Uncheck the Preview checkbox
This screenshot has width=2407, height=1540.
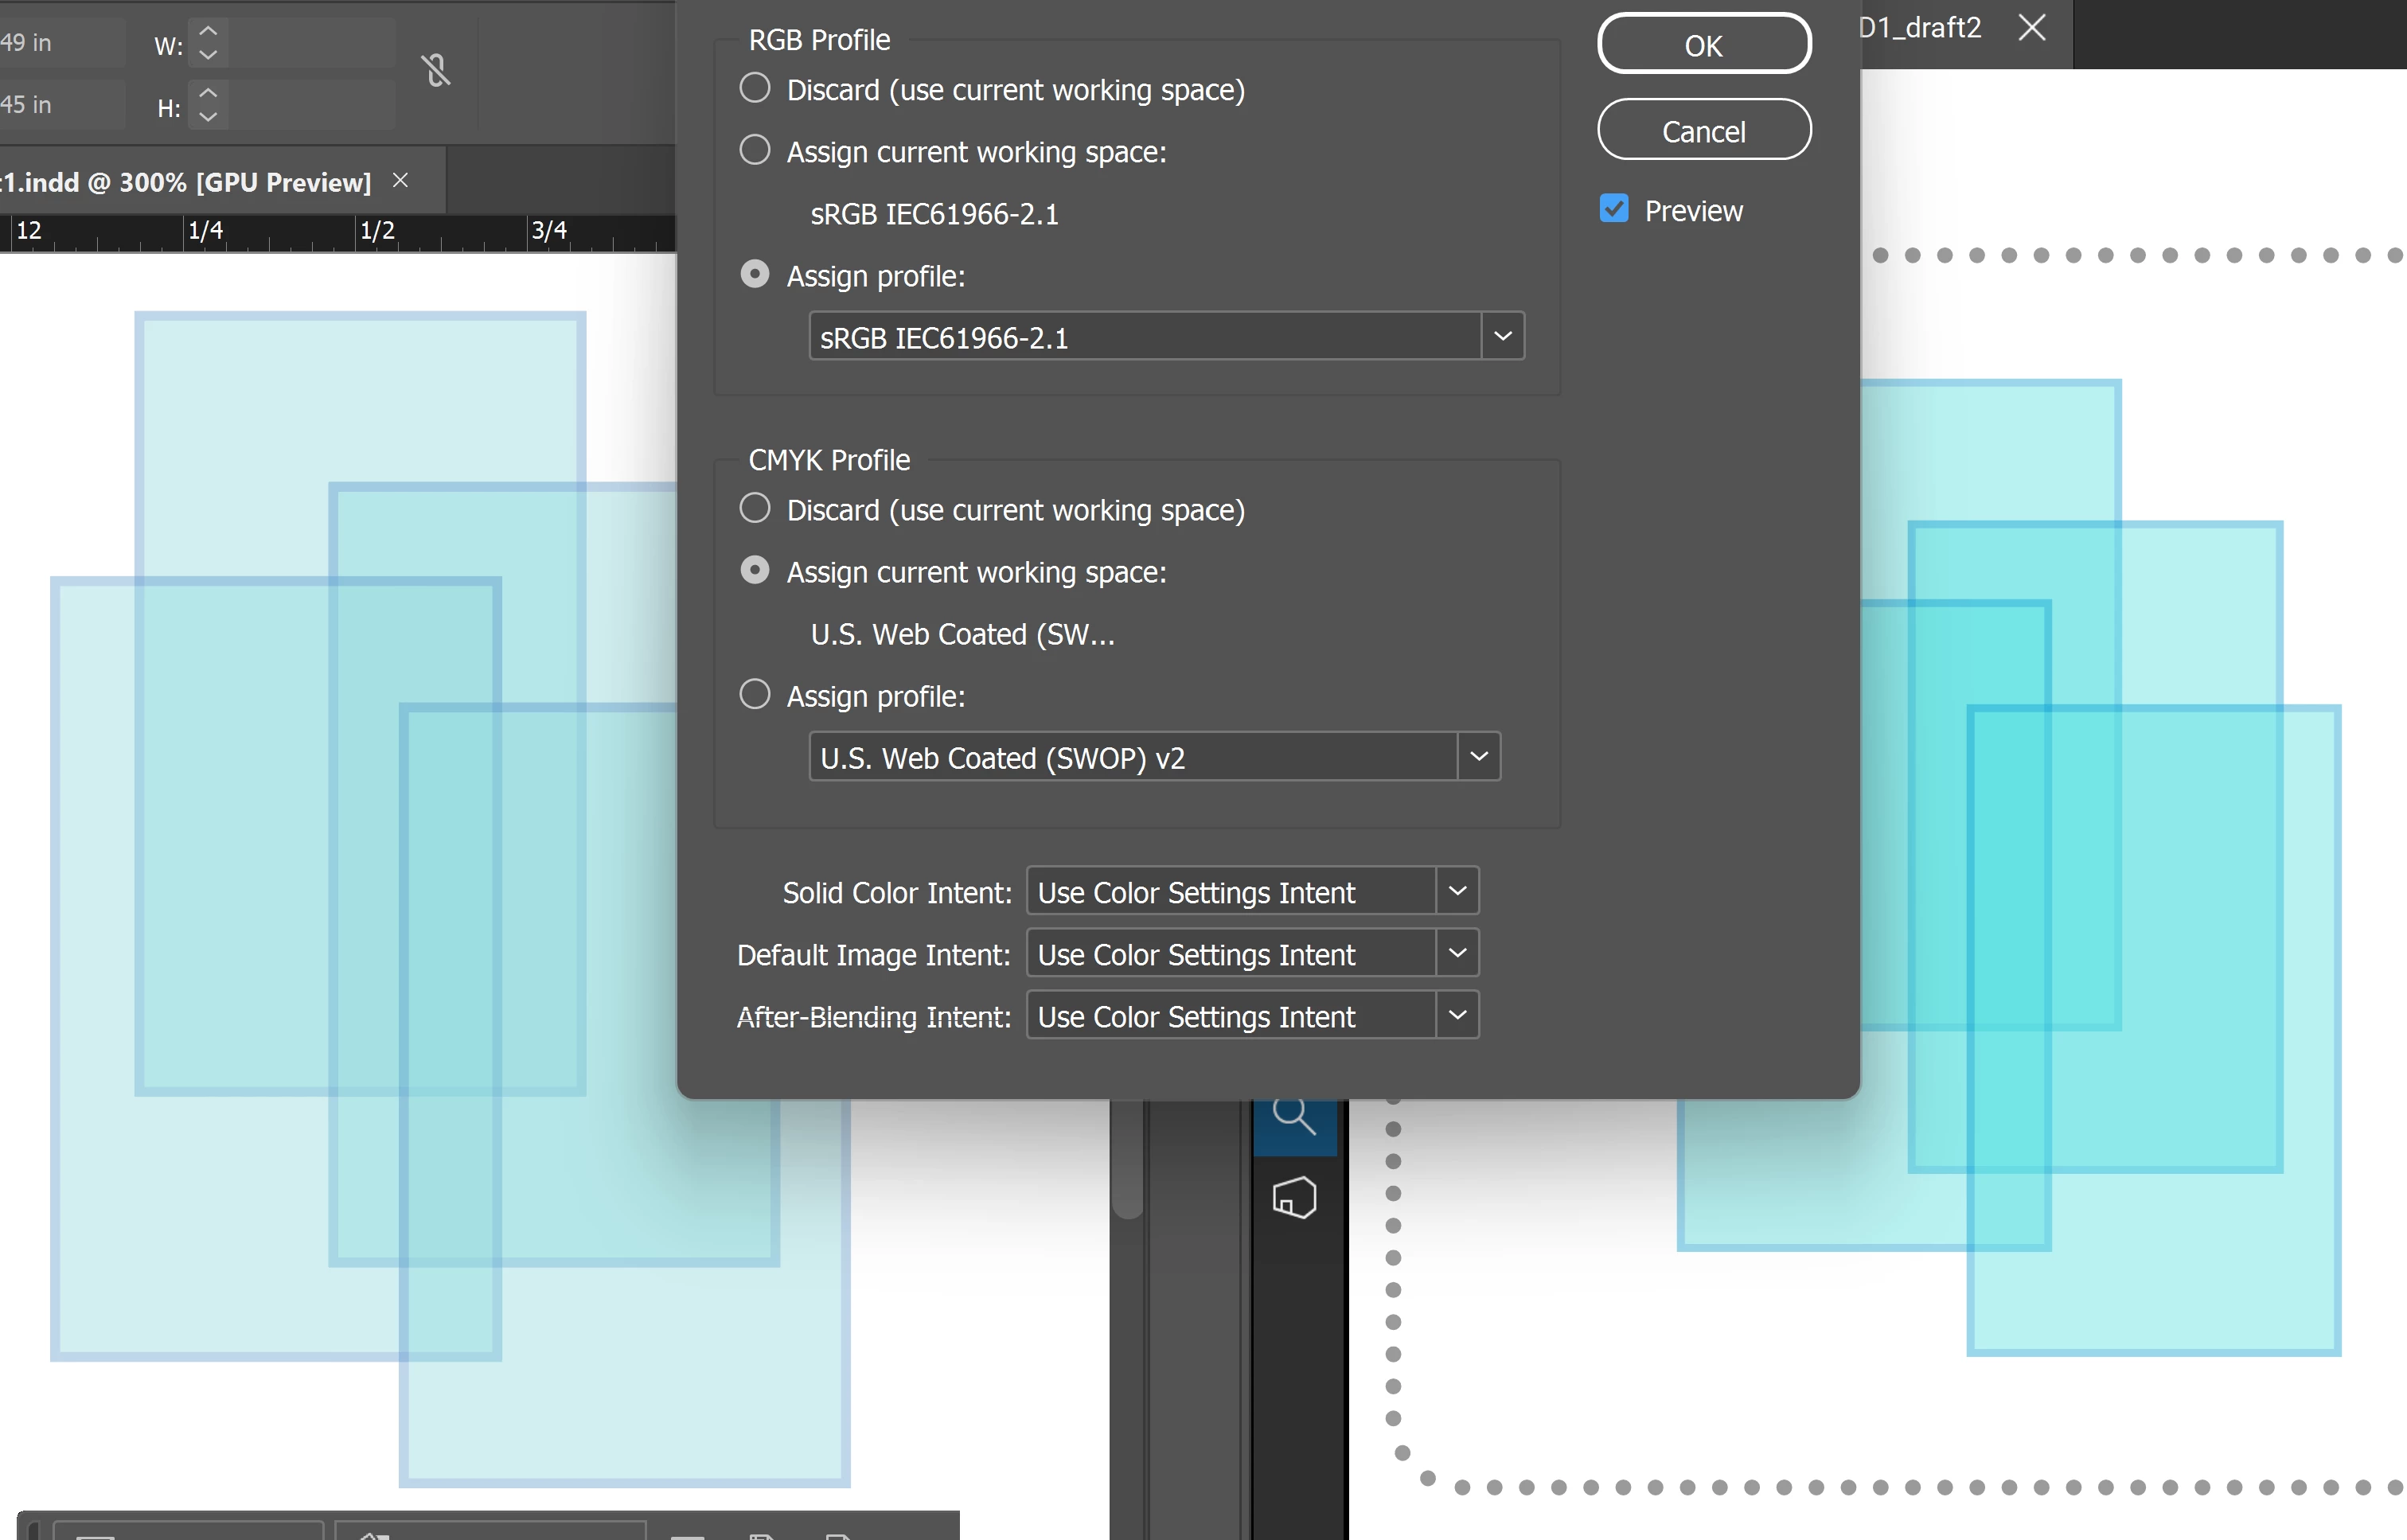tap(1614, 209)
